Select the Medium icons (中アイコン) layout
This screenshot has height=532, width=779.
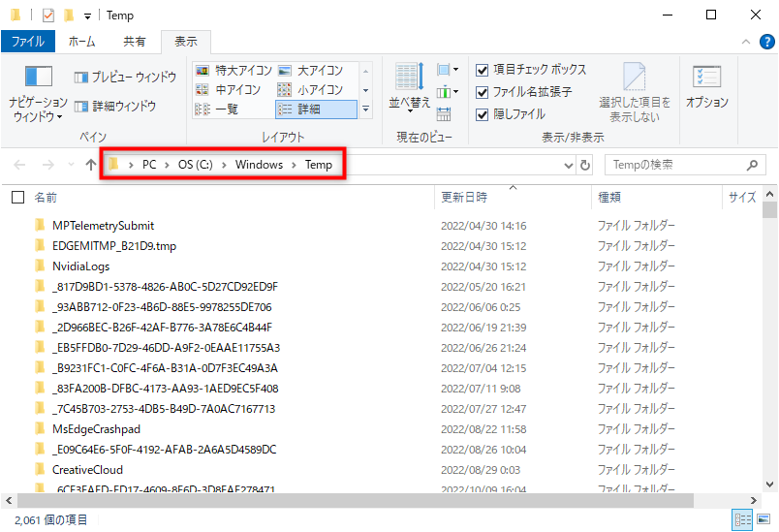click(x=228, y=90)
